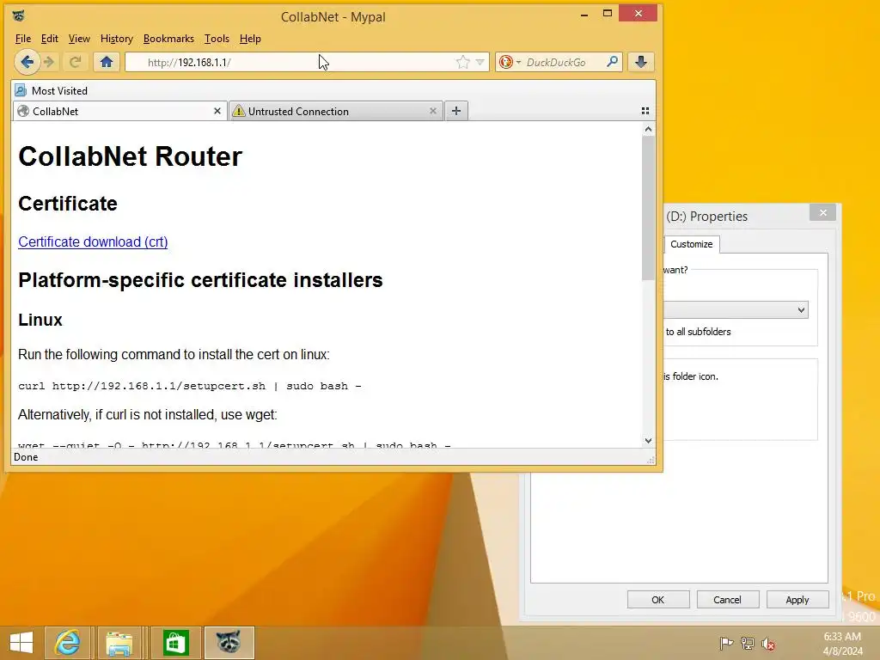Close the (D:) Properties dialog
The image size is (880, 660).
(822, 213)
